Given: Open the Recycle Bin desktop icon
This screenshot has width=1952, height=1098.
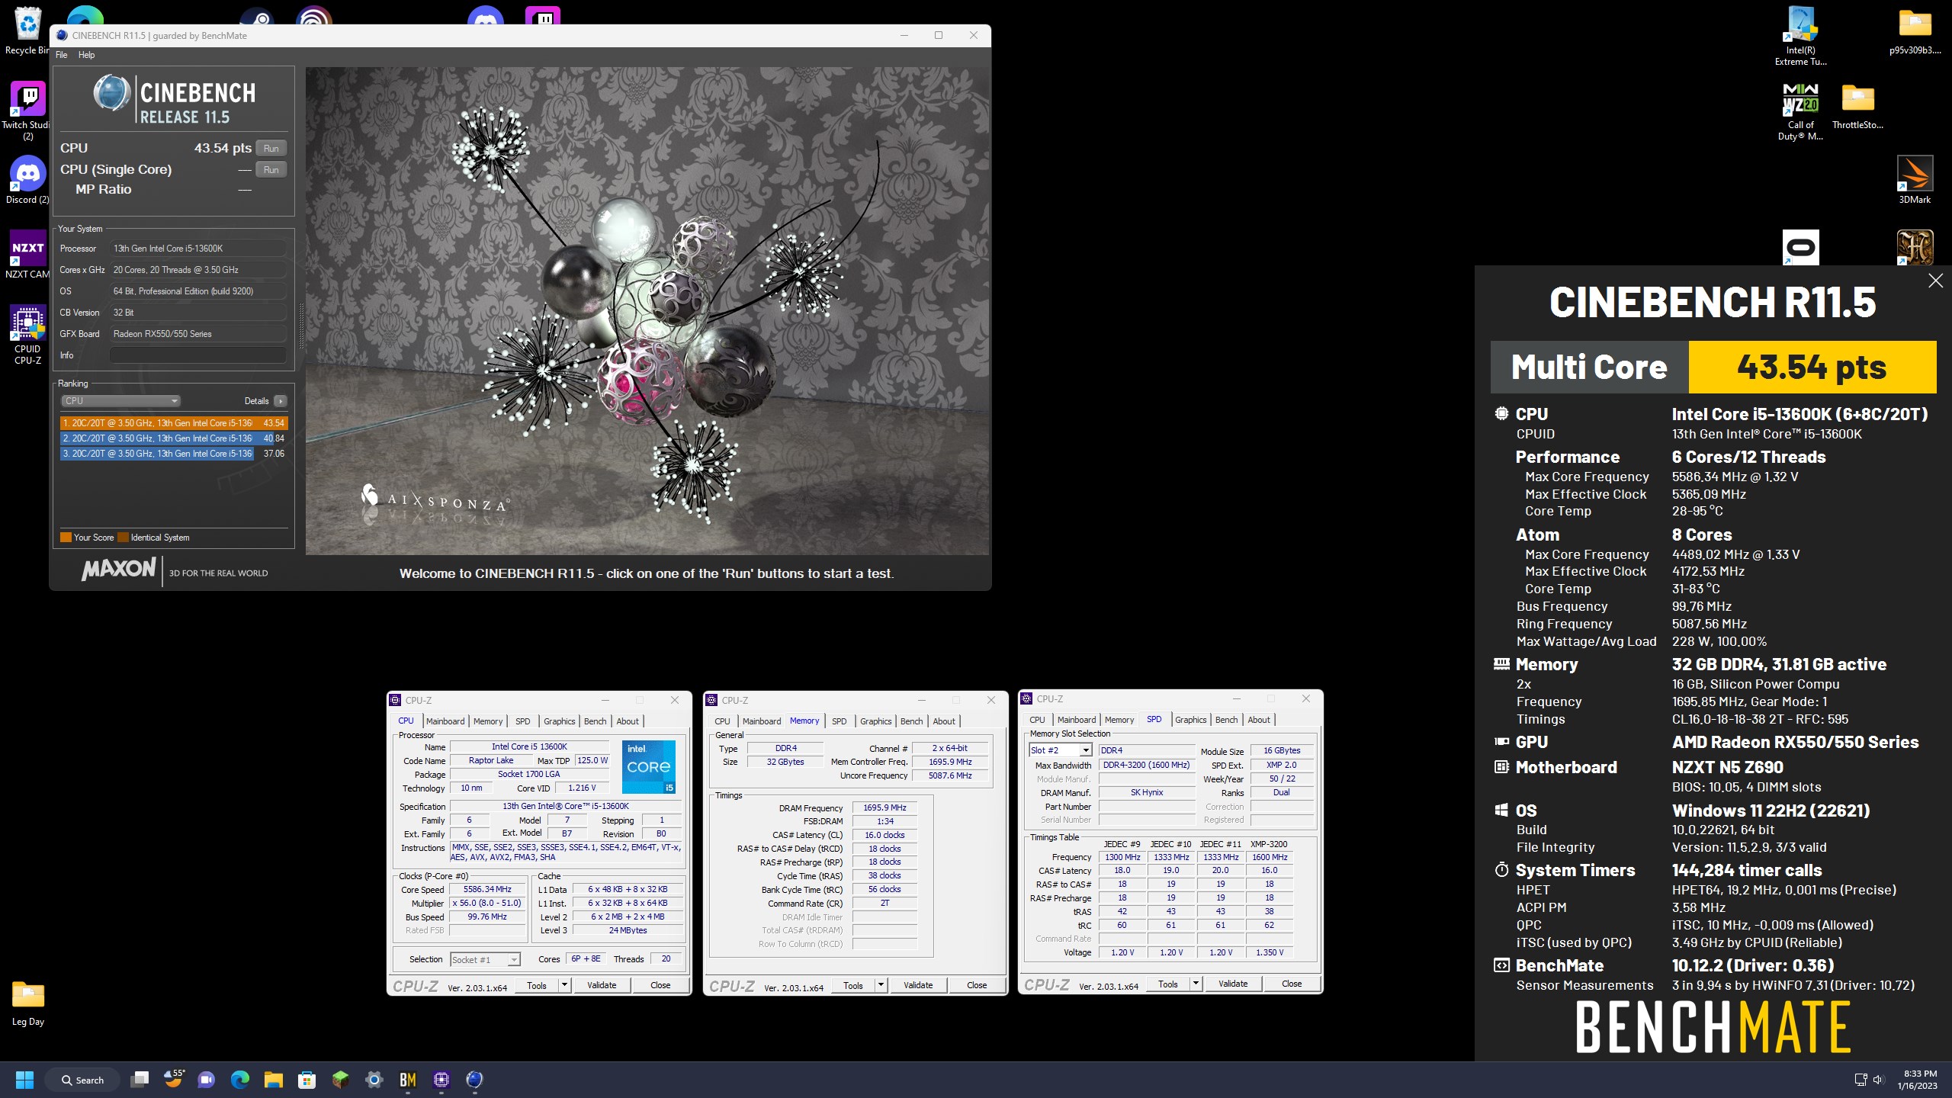Looking at the screenshot, I should tap(27, 30).
